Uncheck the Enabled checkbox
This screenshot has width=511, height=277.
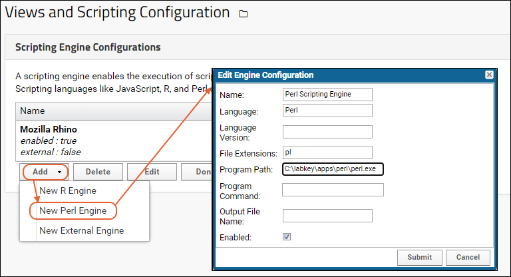click(287, 236)
